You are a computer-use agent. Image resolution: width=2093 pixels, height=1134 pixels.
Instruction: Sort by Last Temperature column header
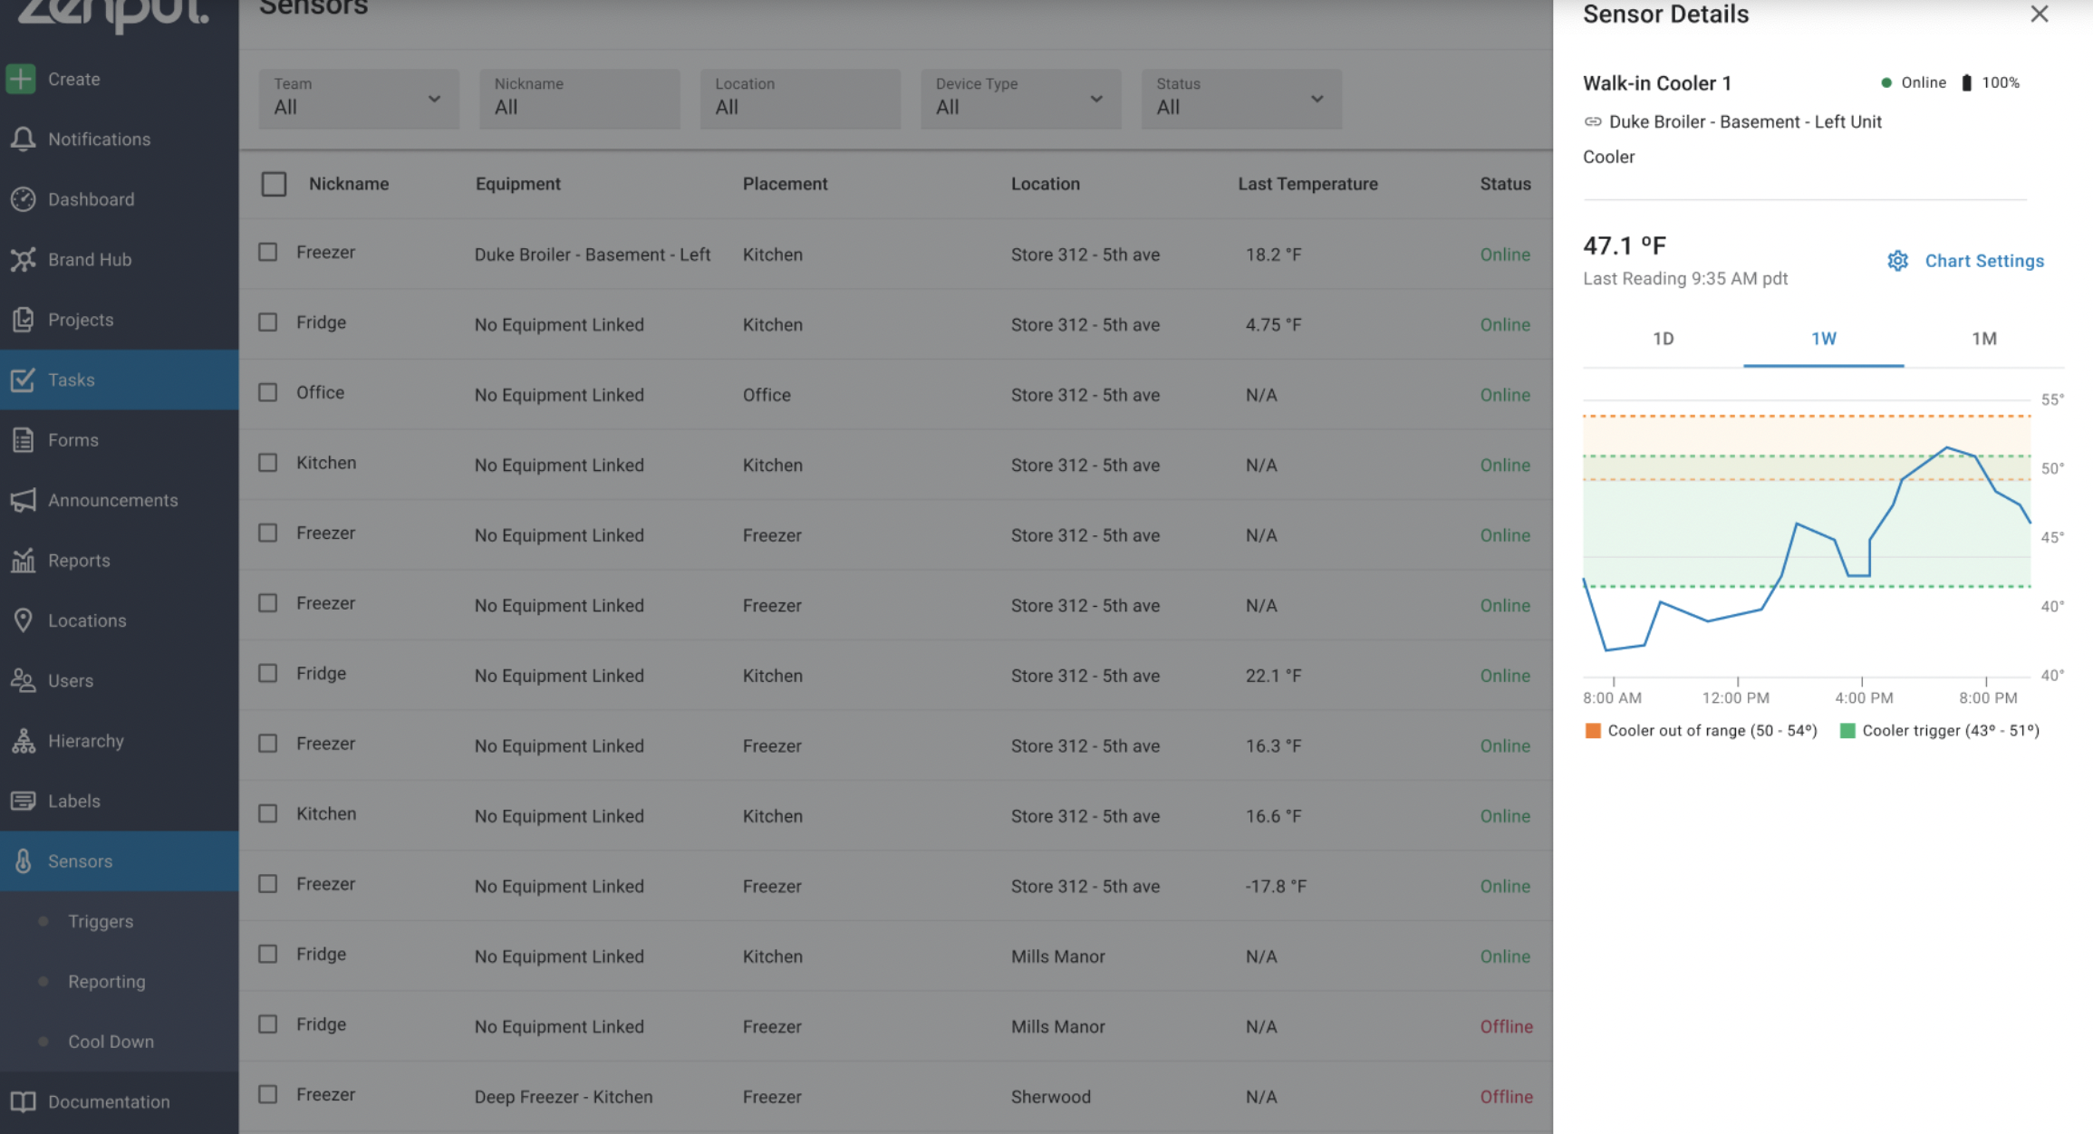[1307, 184]
